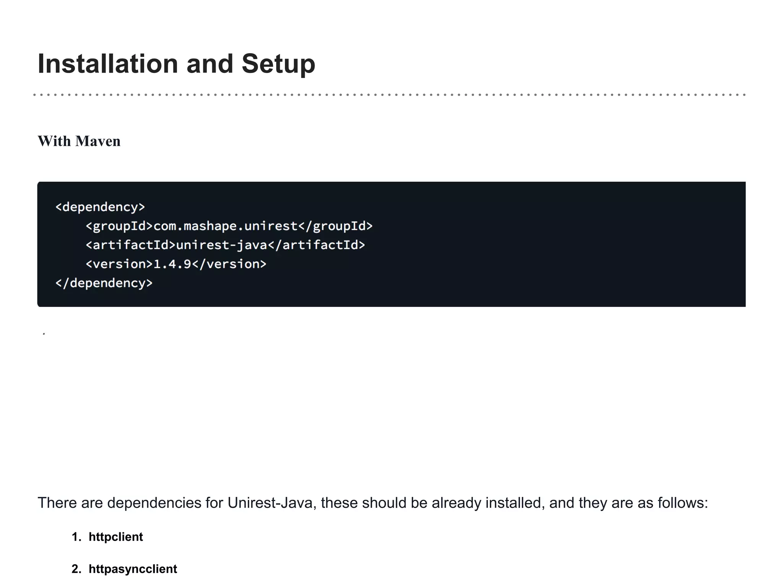Click the "There are dependencies" paragraph
Image resolution: width=783 pixels, height=587 pixels.
tap(372, 503)
